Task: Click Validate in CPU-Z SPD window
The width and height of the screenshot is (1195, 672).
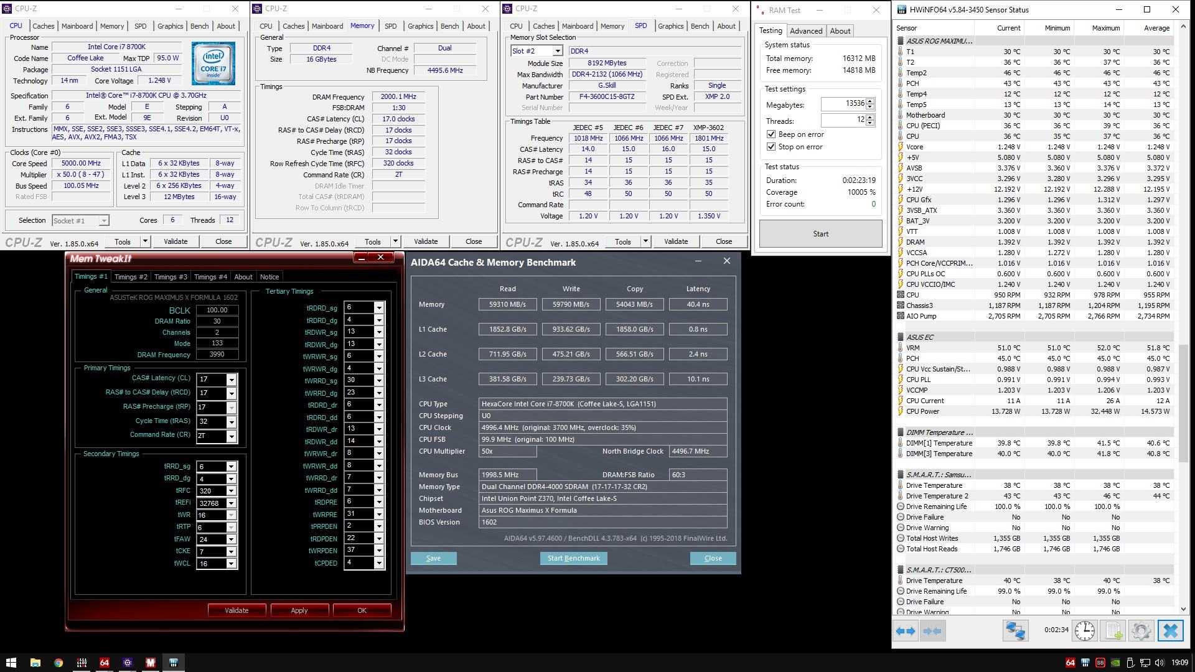Action: [x=676, y=241]
